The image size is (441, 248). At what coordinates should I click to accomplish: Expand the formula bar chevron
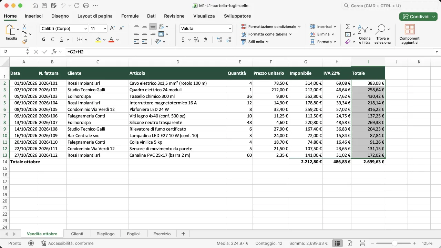point(437,52)
